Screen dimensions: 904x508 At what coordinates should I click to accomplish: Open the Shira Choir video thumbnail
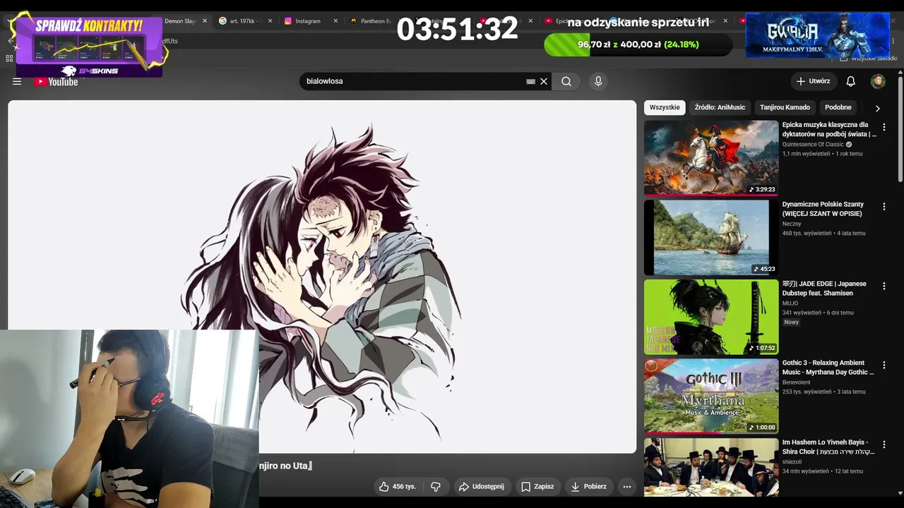point(711,467)
